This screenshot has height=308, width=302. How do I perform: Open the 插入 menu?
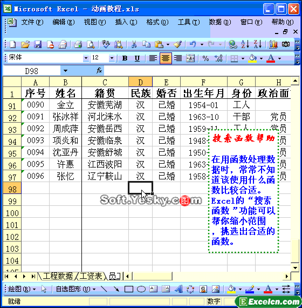click(x=126, y=22)
